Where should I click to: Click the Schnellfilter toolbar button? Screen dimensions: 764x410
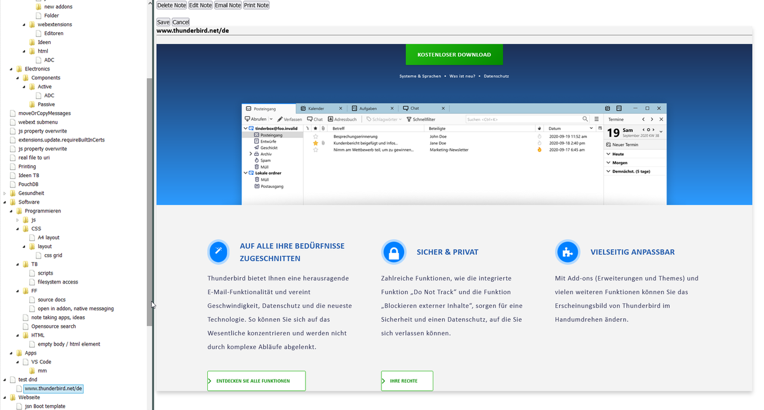tap(421, 119)
